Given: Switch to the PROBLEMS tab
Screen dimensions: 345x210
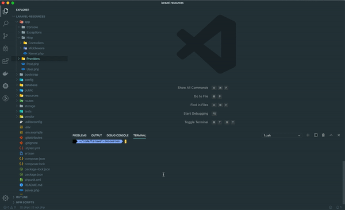Looking at the screenshot, I should pyautogui.click(x=79, y=135).
